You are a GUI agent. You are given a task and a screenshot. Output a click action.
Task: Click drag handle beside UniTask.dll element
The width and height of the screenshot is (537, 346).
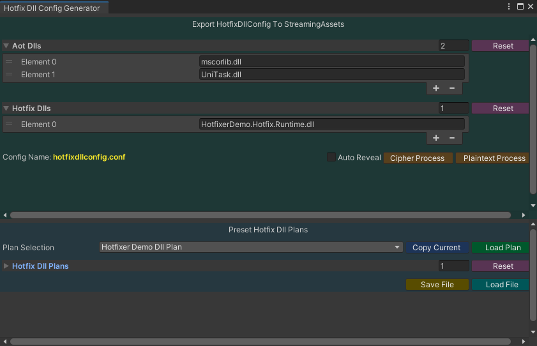click(9, 75)
